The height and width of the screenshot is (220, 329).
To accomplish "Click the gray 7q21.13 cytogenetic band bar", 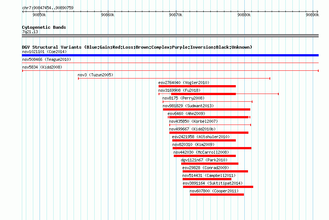I will point(170,36).
